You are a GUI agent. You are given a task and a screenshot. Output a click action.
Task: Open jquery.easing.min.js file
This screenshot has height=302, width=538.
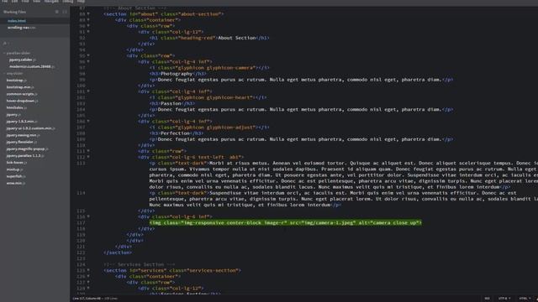tap(23, 135)
